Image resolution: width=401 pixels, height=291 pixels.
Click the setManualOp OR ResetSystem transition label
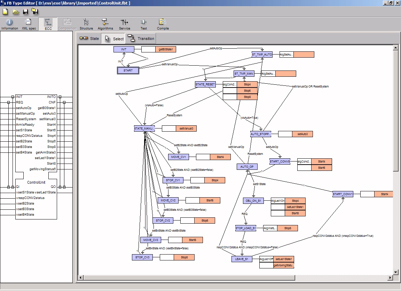pos(310,86)
